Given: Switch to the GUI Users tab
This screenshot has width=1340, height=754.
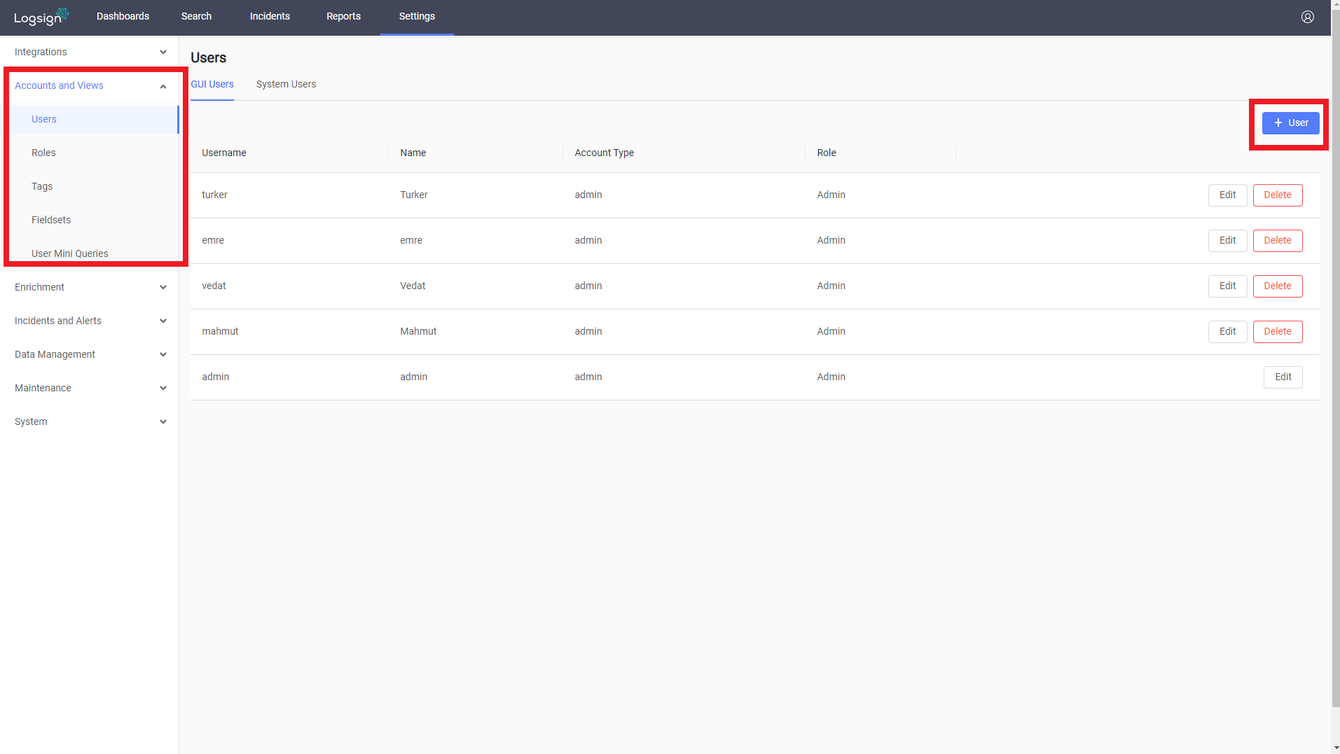Looking at the screenshot, I should (x=212, y=84).
